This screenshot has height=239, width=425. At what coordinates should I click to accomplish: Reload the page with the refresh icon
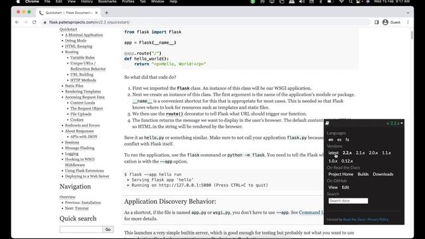pos(34,22)
